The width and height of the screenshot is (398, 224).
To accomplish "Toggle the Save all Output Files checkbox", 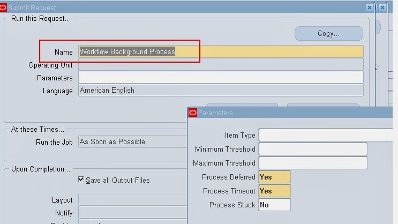I will point(81,180).
